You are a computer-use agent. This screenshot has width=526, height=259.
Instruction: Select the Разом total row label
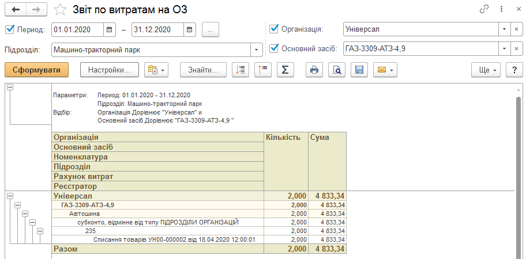[158, 249]
